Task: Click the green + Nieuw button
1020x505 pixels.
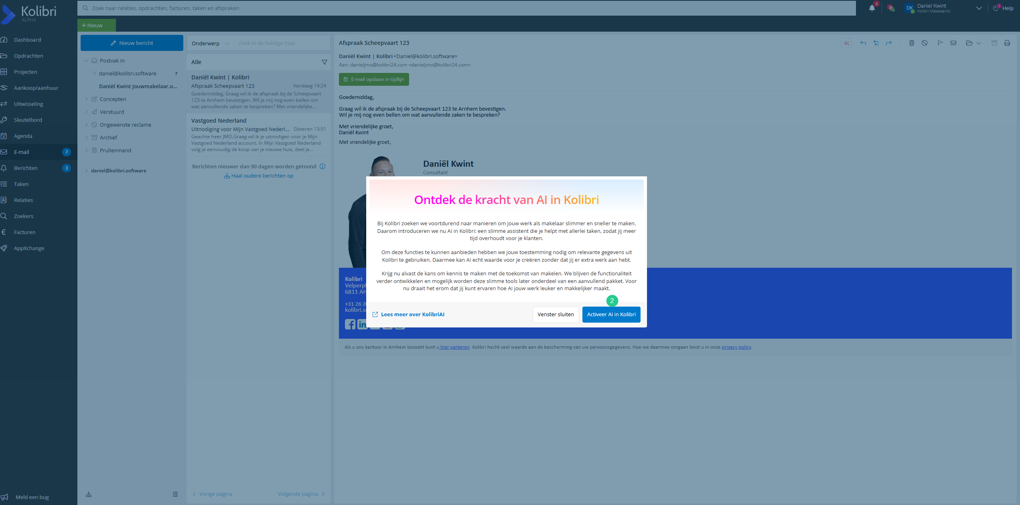Action: click(97, 25)
